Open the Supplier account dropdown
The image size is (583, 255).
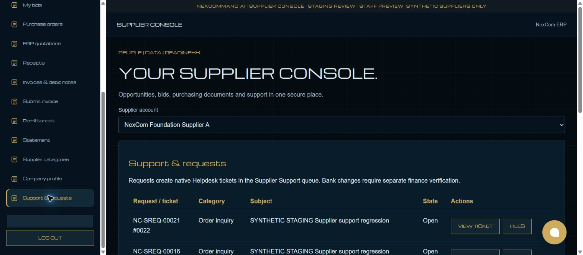[342, 125]
